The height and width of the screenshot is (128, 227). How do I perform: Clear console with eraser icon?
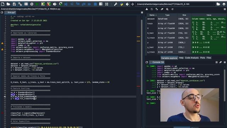(x=221, y=62)
